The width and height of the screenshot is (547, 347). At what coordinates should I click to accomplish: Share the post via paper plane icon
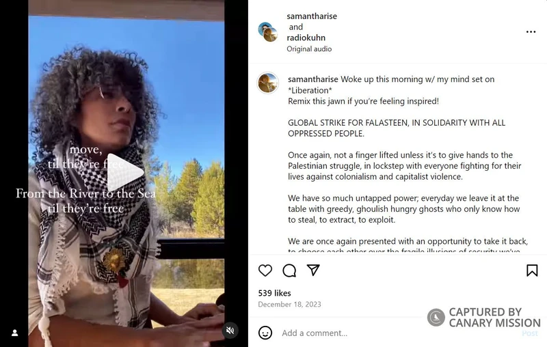313,270
